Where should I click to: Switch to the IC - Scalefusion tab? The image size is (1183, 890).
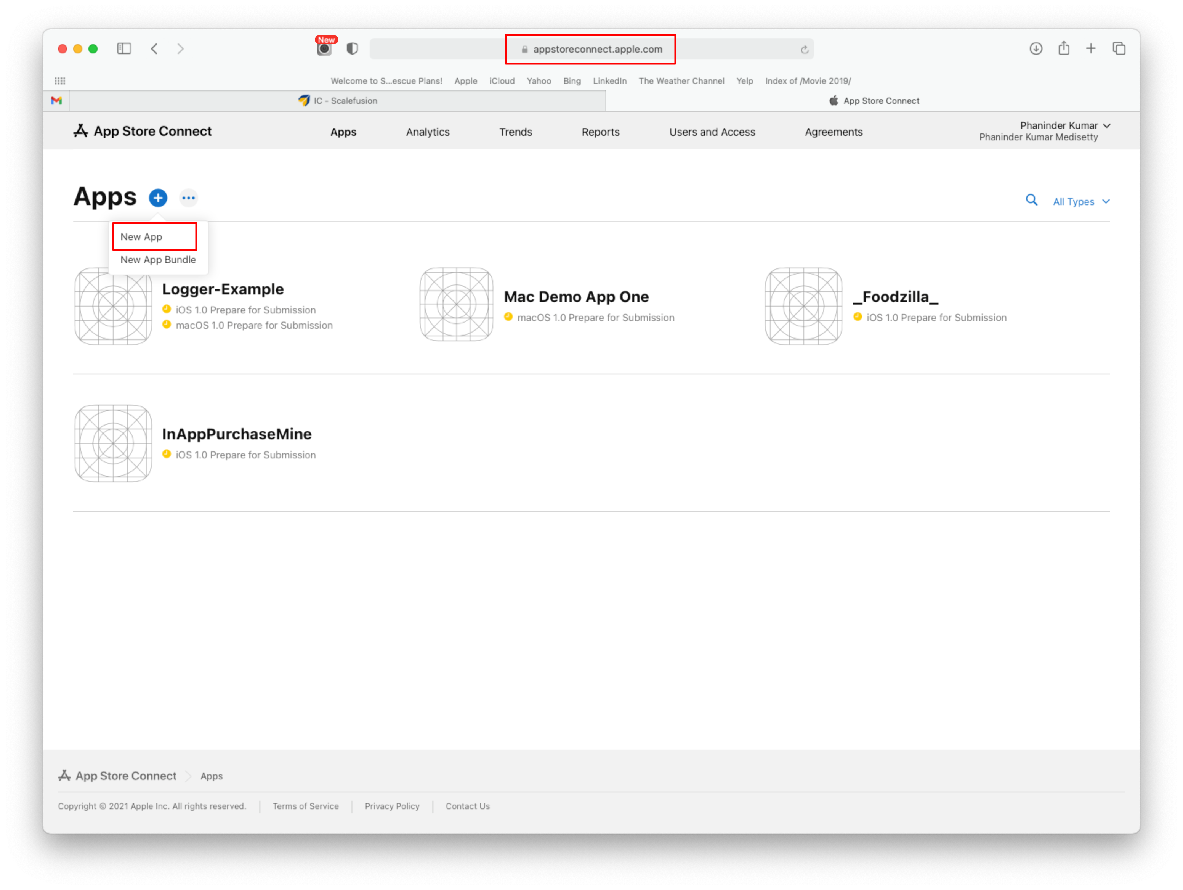coord(337,101)
